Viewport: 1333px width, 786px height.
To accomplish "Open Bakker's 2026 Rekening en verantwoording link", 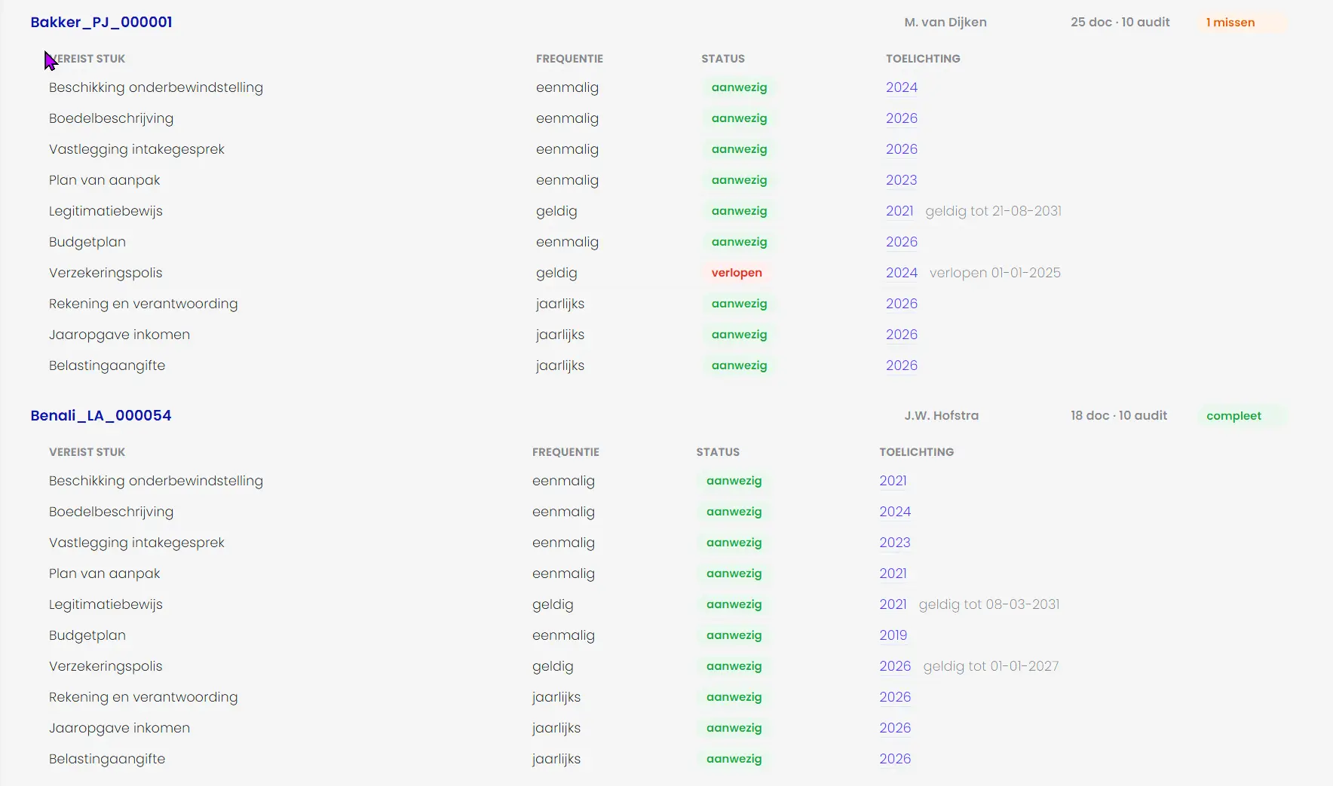I will (902, 304).
